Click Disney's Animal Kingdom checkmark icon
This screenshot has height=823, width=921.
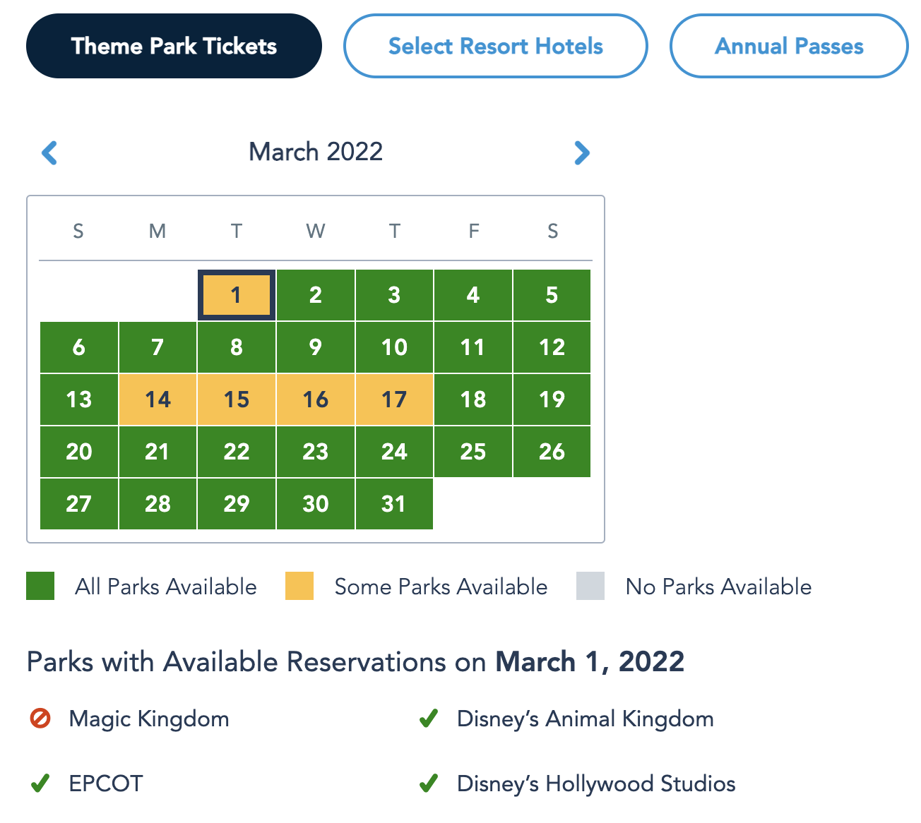pos(429,719)
